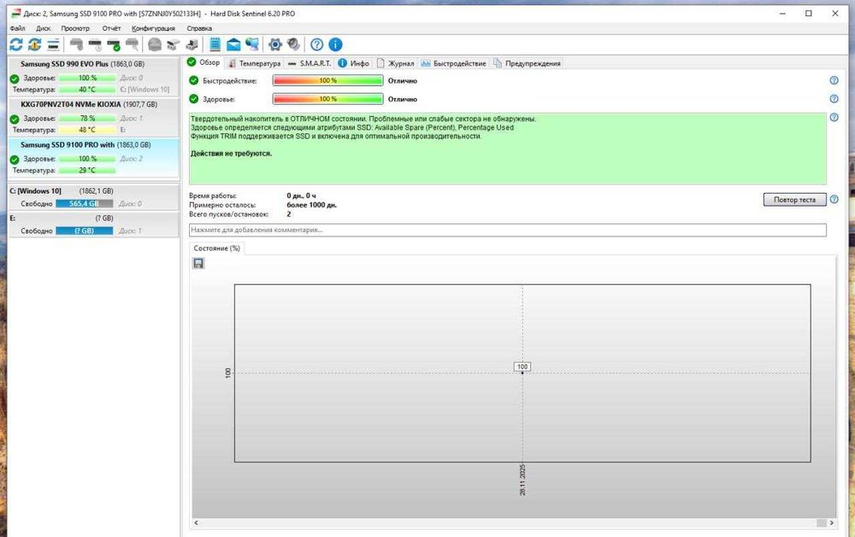
Task: Click the refresh icon with warning triangle
Action: pyautogui.click(x=34, y=44)
